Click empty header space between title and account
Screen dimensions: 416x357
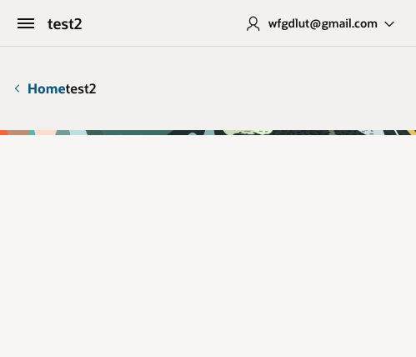point(164,23)
